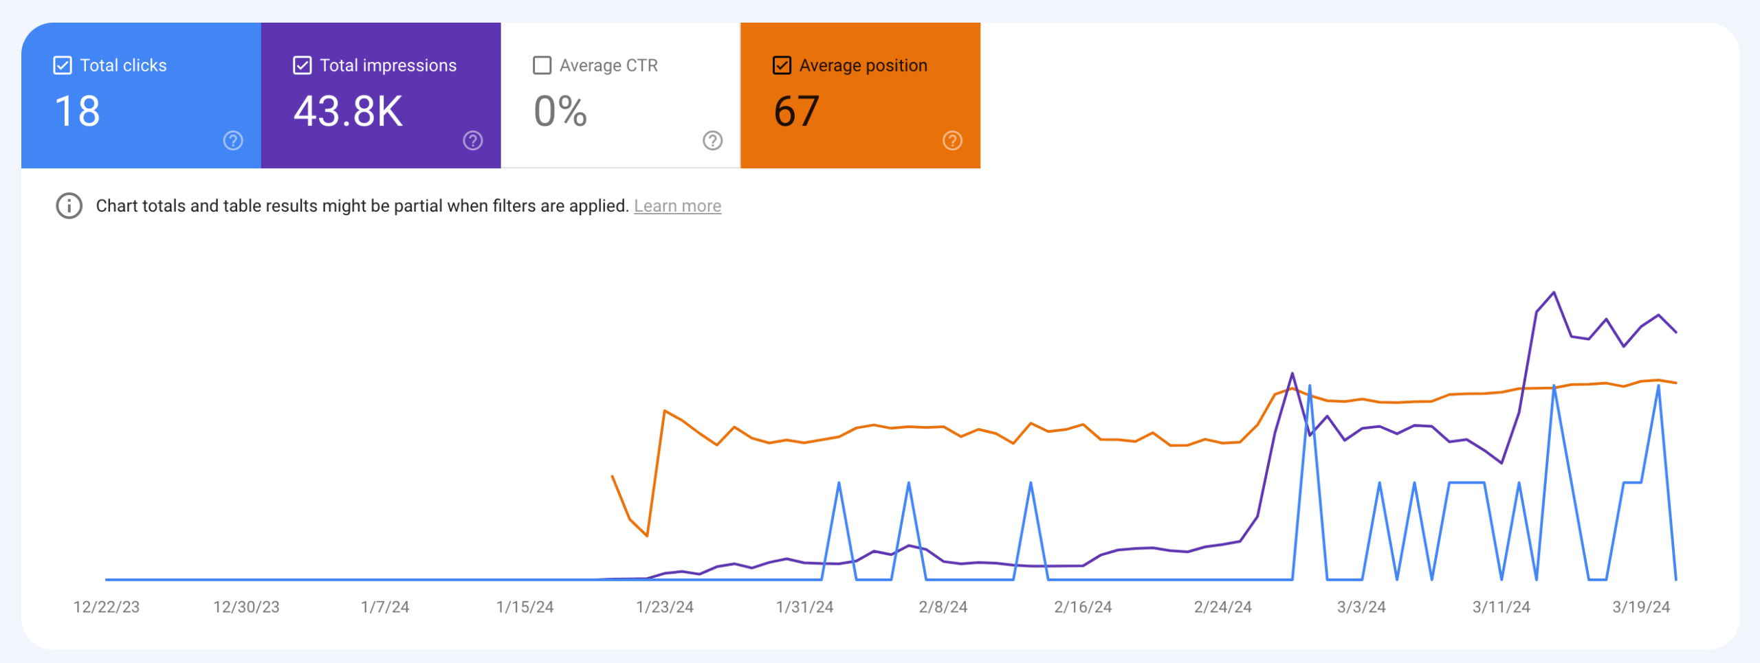1760x663 pixels.
Task: Select the Total impressions value 43.8K
Action: coord(348,111)
